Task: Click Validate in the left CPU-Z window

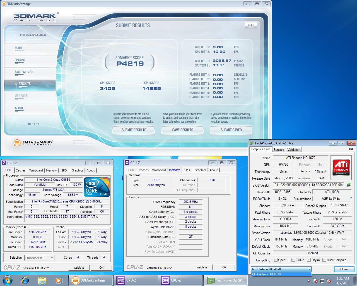Action: 79,268
